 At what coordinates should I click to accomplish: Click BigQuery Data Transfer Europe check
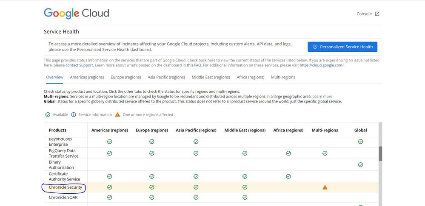click(x=152, y=153)
